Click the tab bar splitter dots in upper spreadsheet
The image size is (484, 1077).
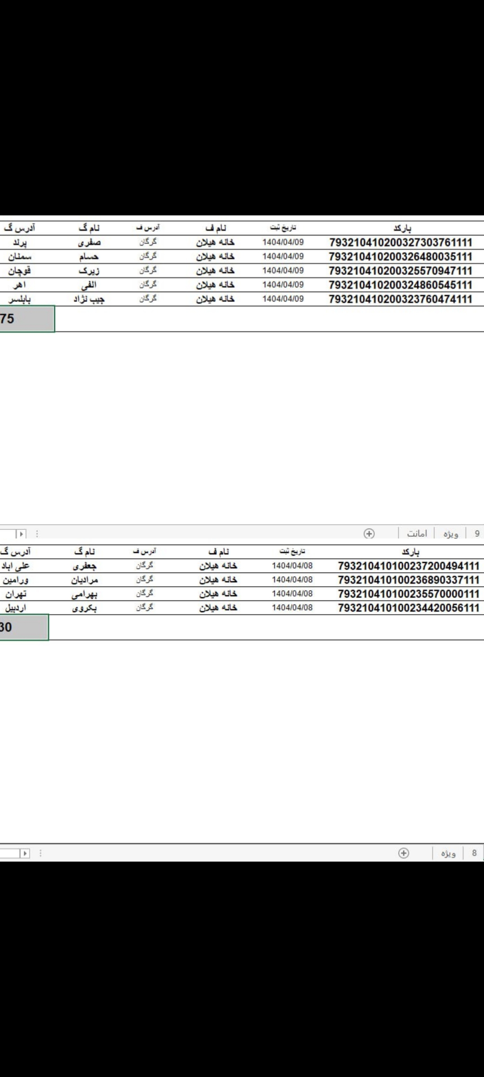[x=37, y=534]
